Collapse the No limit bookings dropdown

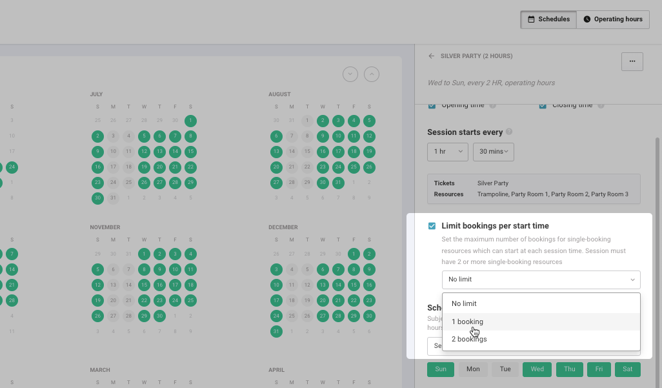tap(541, 280)
